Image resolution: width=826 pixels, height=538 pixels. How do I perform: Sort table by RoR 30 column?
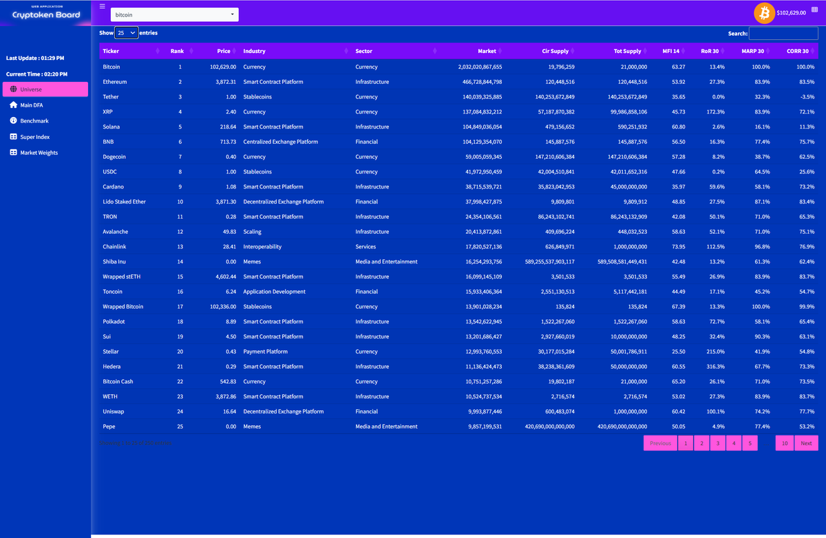709,51
